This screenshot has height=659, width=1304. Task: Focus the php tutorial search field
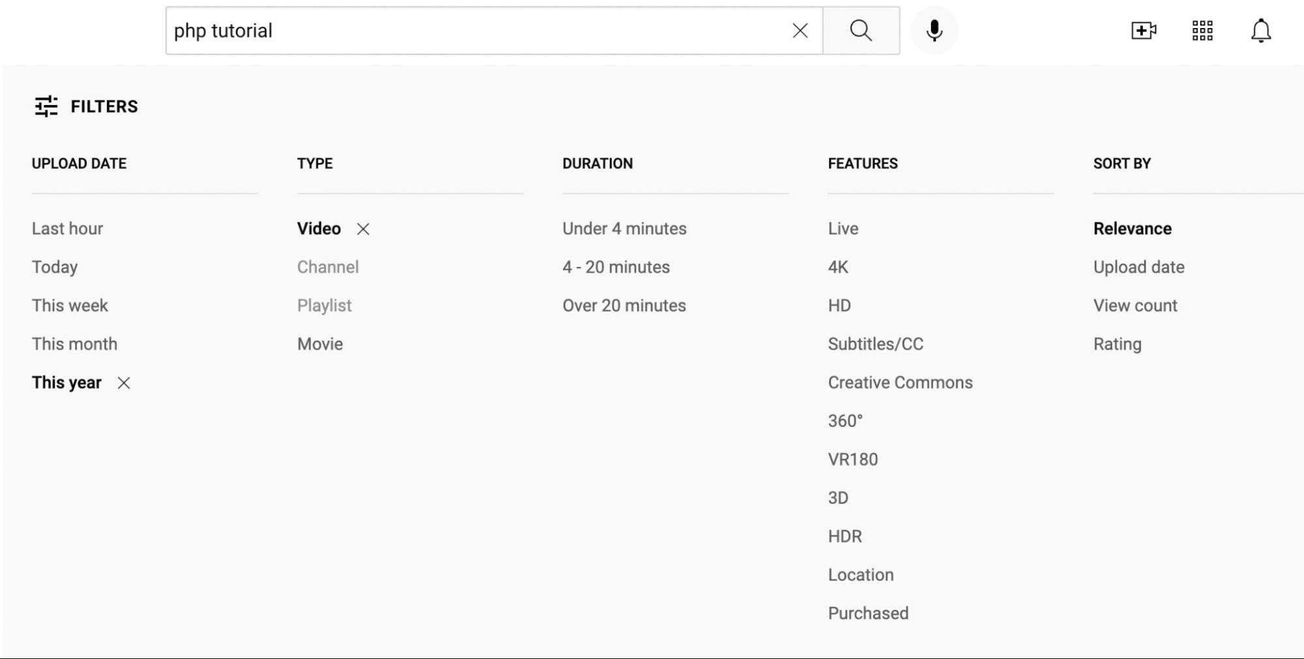(476, 31)
